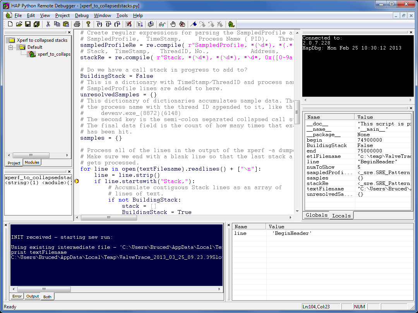Open the Project menu
The height and width of the screenshot is (313, 418).
click(x=62, y=15)
